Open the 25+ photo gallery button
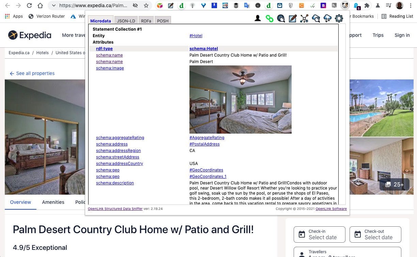The width and height of the screenshot is (417, 257). [395, 184]
